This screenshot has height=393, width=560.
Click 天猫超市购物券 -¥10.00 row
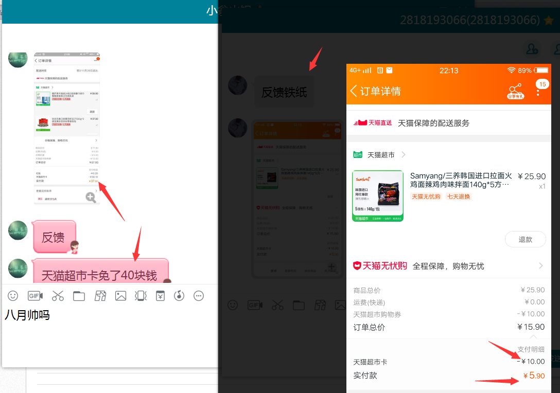coord(449,314)
